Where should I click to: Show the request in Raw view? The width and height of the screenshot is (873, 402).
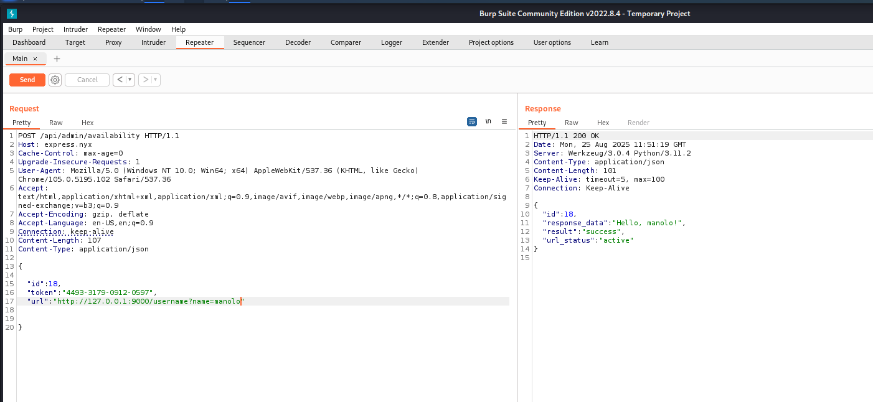tap(56, 123)
